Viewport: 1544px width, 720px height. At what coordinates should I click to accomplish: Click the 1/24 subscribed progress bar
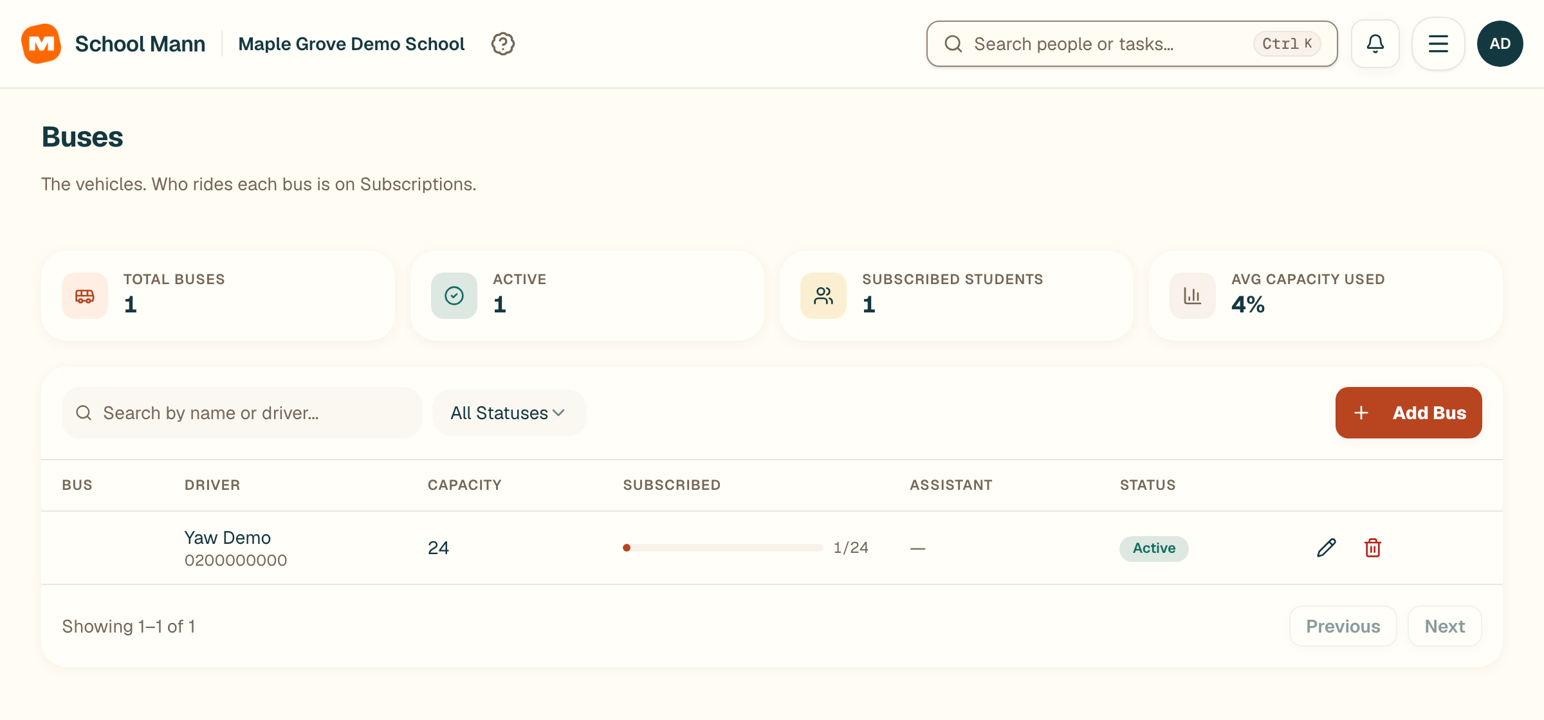point(723,548)
